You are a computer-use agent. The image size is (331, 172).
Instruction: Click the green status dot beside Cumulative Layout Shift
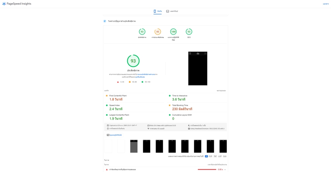pyautogui.click(x=170, y=115)
